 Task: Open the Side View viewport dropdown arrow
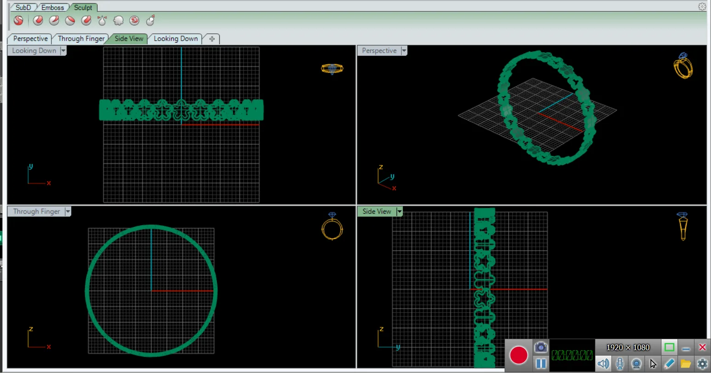[x=400, y=211]
